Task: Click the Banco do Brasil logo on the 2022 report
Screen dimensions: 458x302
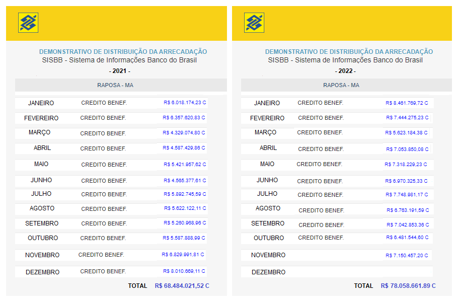Action: tap(253, 22)
